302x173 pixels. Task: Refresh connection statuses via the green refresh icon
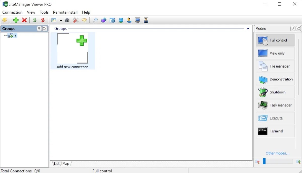click(35, 20)
